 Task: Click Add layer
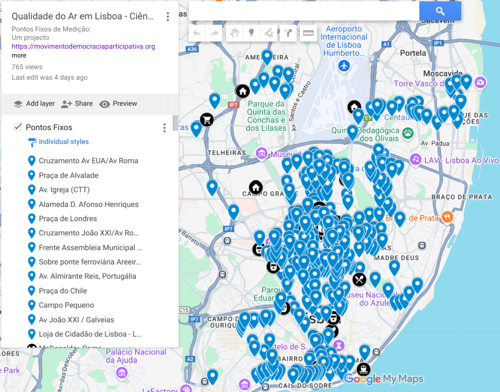point(34,103)
